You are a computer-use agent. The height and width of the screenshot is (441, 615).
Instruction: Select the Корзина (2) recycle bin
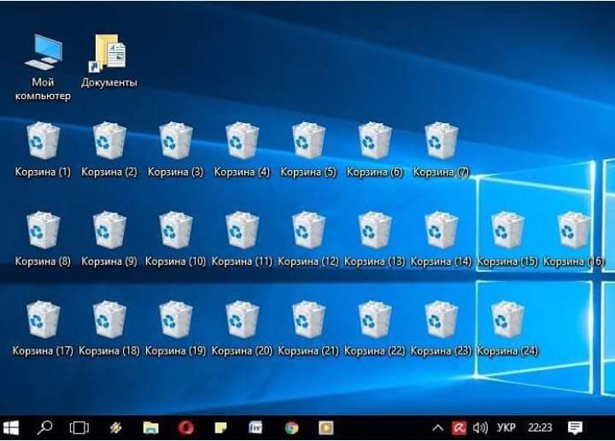(109, 149)
